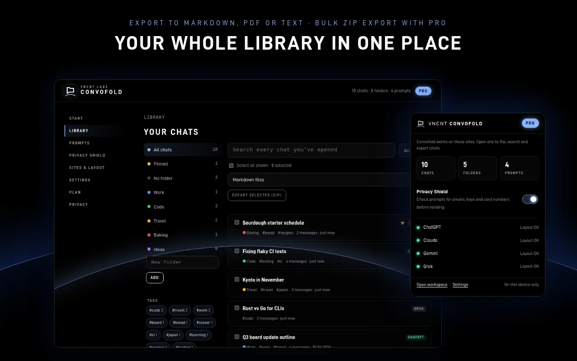Screen dimensions: 577x361
Task: Click the ChatGPT site row in popup
Action: point(478,227)
